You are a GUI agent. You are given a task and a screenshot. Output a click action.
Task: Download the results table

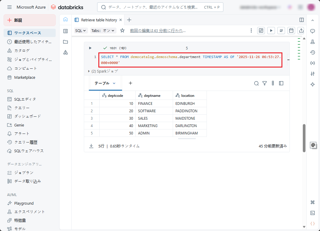[91, 146]
